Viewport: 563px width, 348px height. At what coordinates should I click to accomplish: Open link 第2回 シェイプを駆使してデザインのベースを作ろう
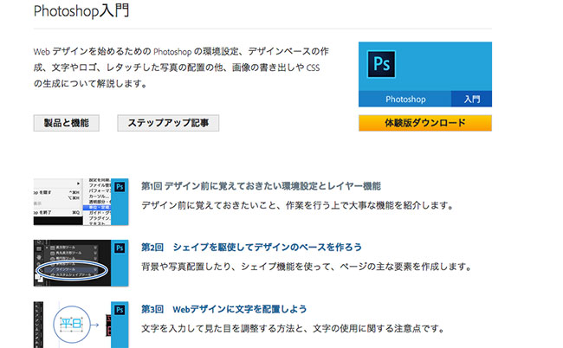pyautogui.click(x=251, y=248)
